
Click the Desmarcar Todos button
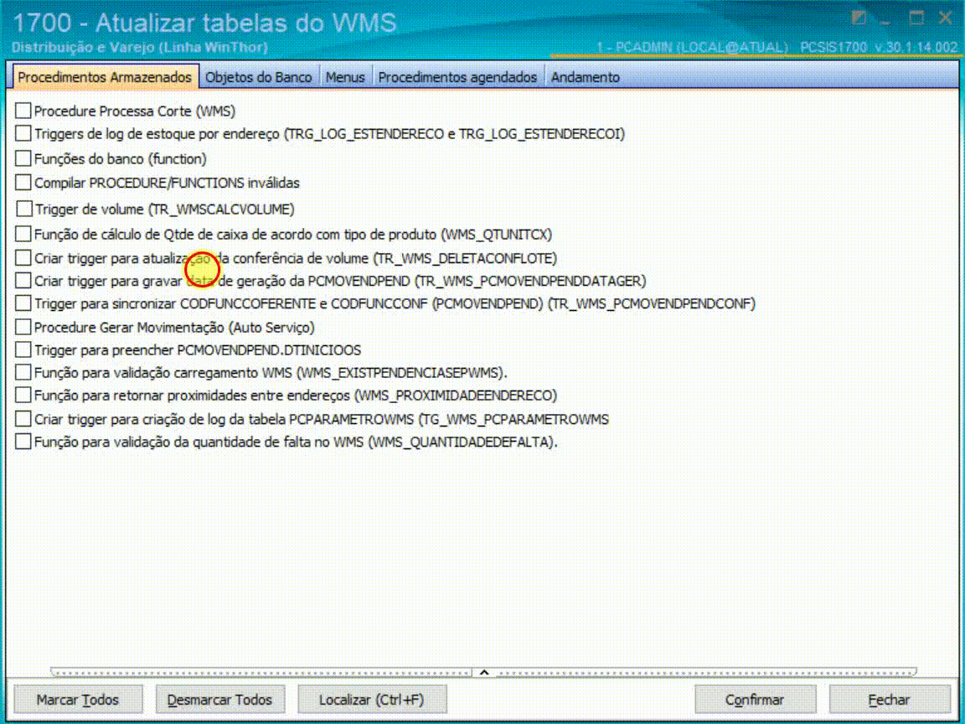(x=219, y=700)
